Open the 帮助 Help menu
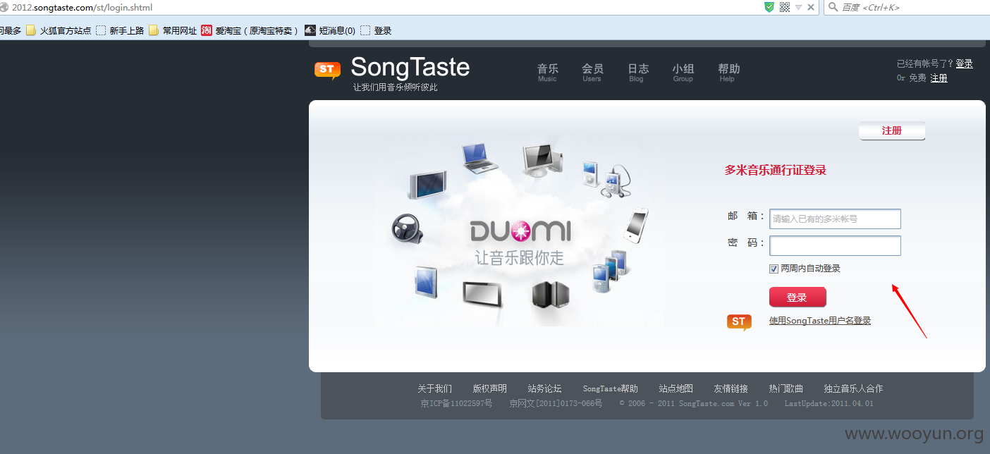The width and height of the screenshot is (990, 454). pyautogui.click(x=728, y=72)
